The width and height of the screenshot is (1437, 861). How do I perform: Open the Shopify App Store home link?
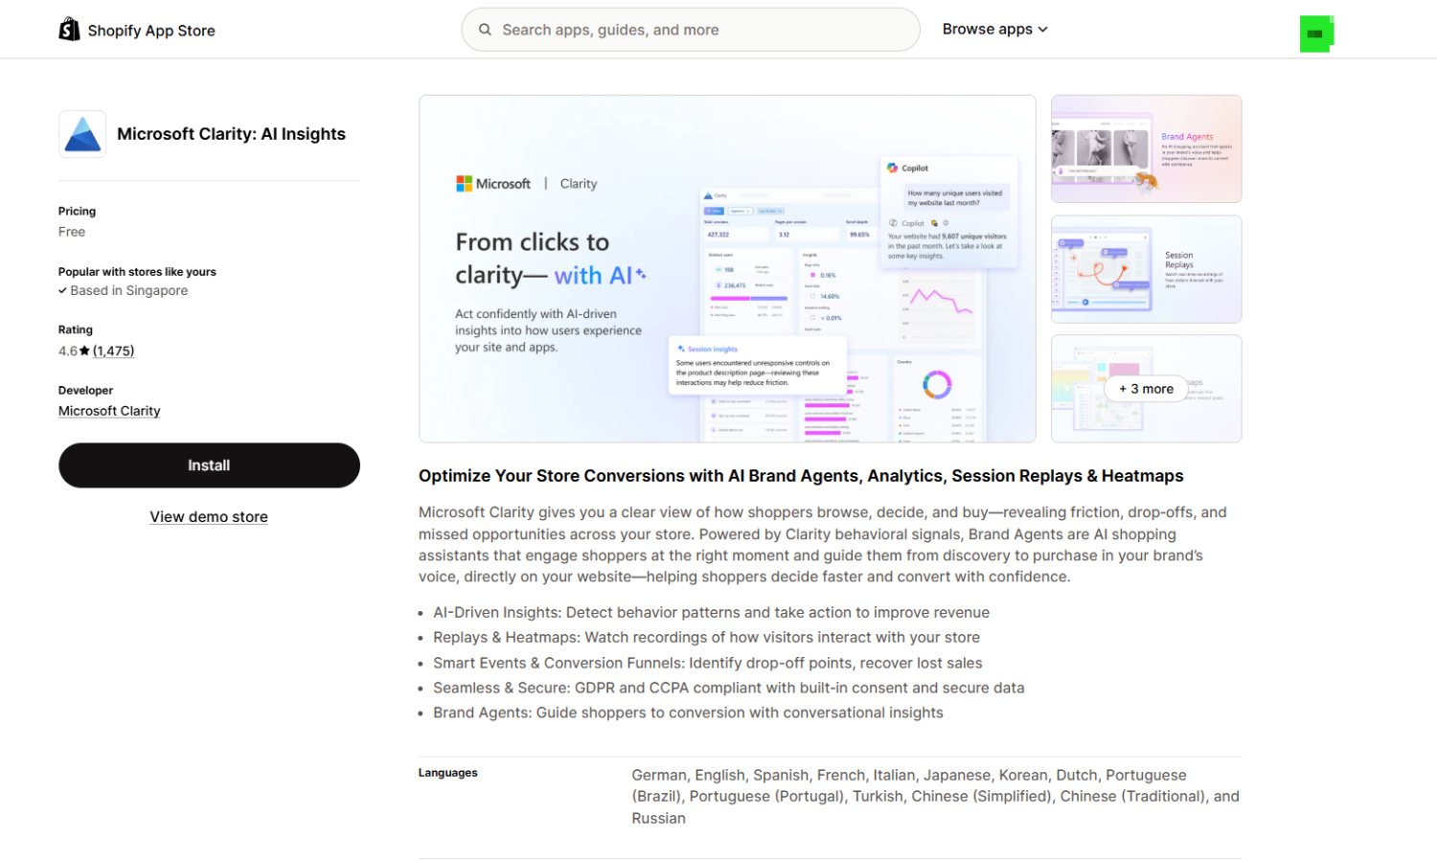coord(137,30)
